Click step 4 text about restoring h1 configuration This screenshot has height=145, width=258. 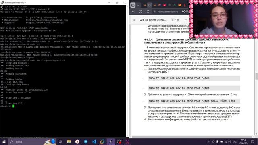pos(189,120)
